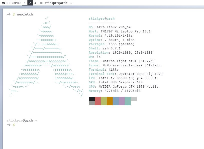Click the Arch Linux ASCII art logo
The width and height of the screenshot is (204, 149).
point(46,57)
